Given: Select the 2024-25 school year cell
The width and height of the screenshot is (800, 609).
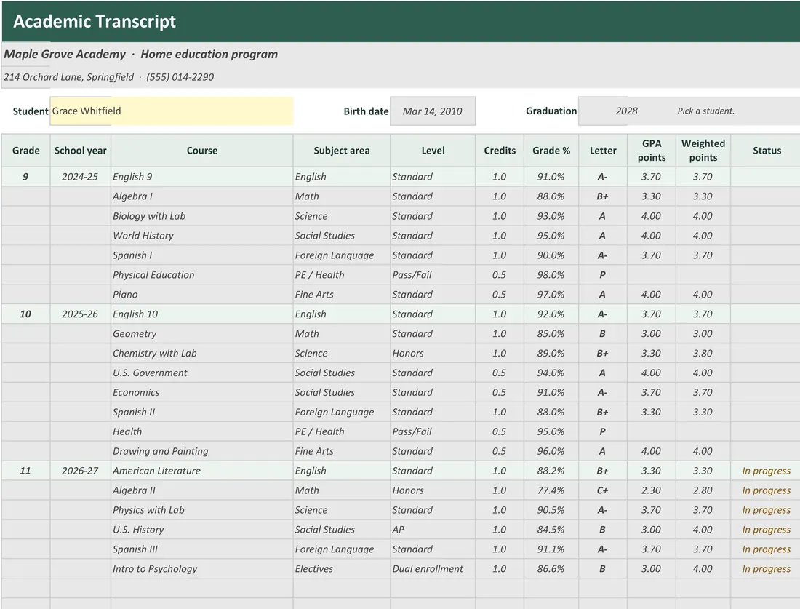Looking at the screenshot, I should tap(81, 177).
